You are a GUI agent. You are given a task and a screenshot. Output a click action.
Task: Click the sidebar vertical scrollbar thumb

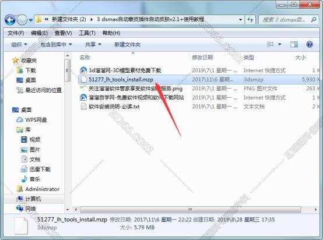pos(68,70)
